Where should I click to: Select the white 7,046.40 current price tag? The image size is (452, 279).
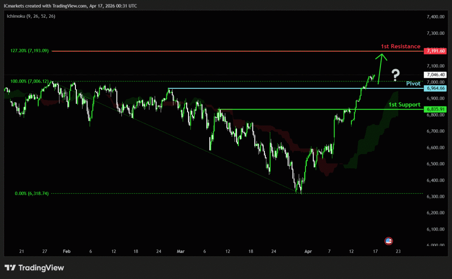coord(435,75)
